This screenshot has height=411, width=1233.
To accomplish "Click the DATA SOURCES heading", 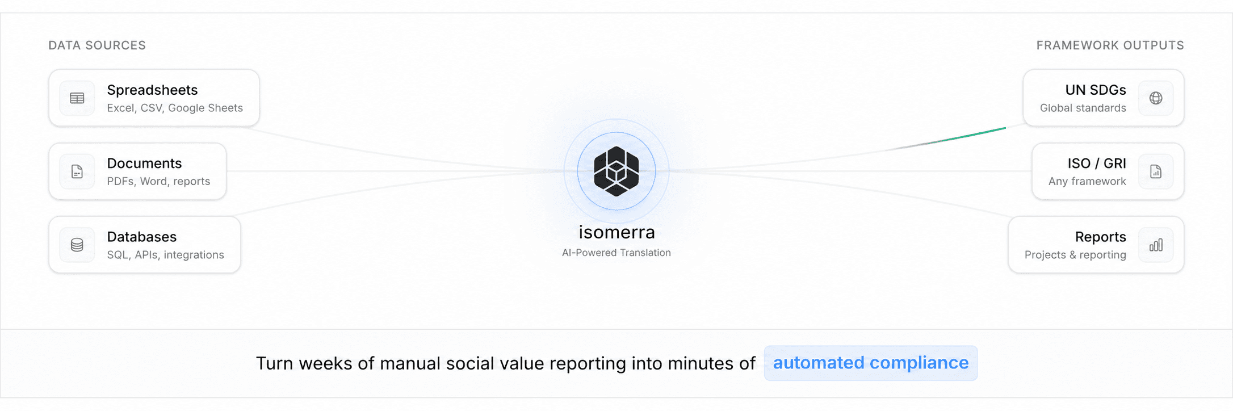I will click(x=97, y=45).
